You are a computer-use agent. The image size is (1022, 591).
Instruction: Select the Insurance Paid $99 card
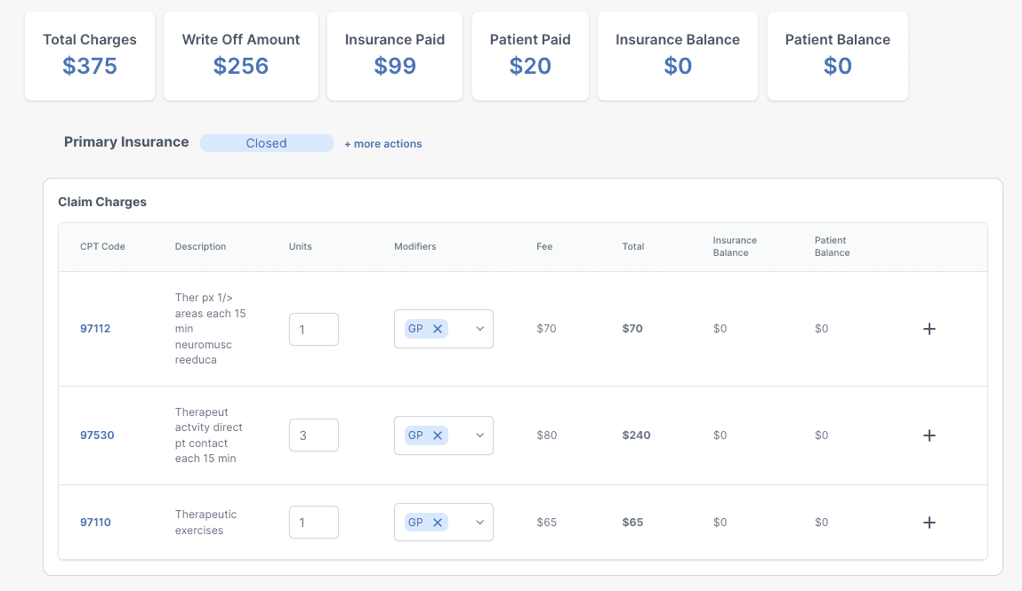pos(395,55)
